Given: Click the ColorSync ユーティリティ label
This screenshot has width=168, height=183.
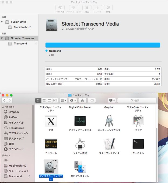Looking at the screenshot, I should (51, 109).
